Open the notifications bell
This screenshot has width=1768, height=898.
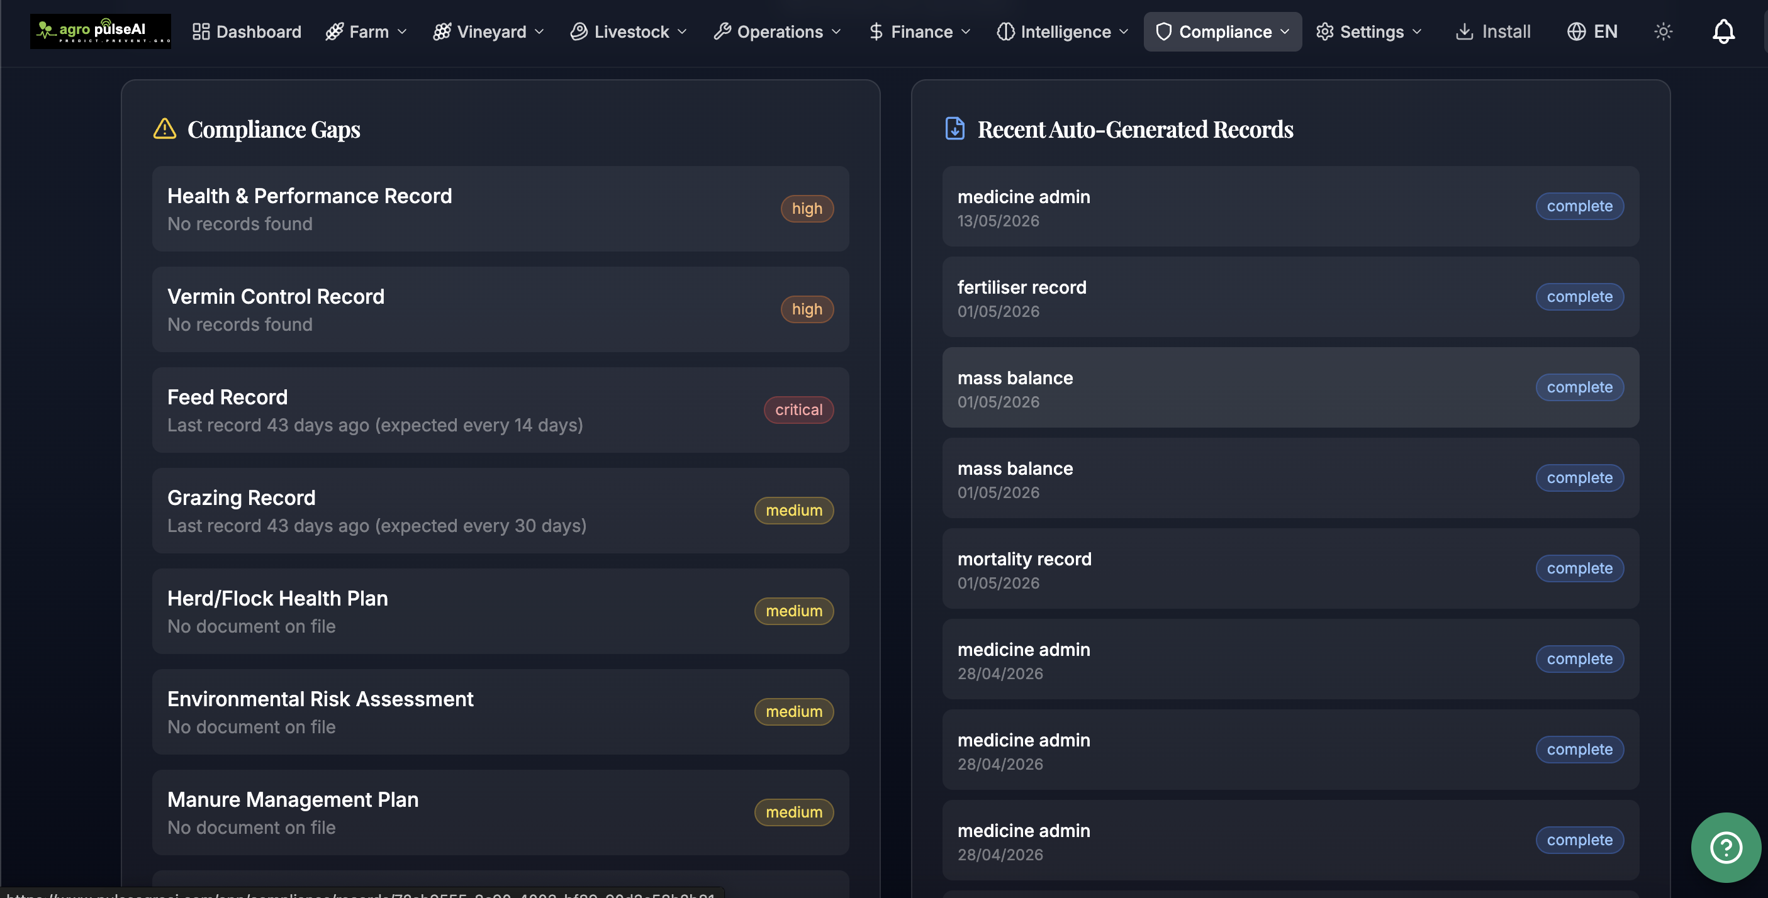tap(1723, 31)
